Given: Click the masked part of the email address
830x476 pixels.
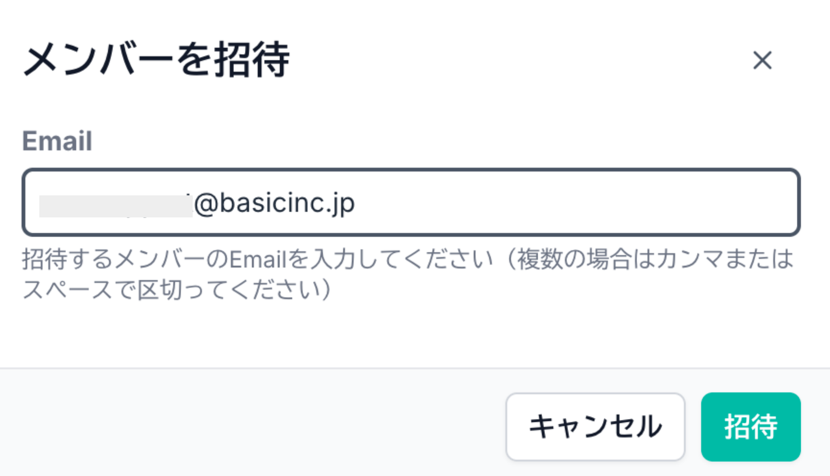Looking at the screenshot, I should pyautogui.click(x=116, y=206).
